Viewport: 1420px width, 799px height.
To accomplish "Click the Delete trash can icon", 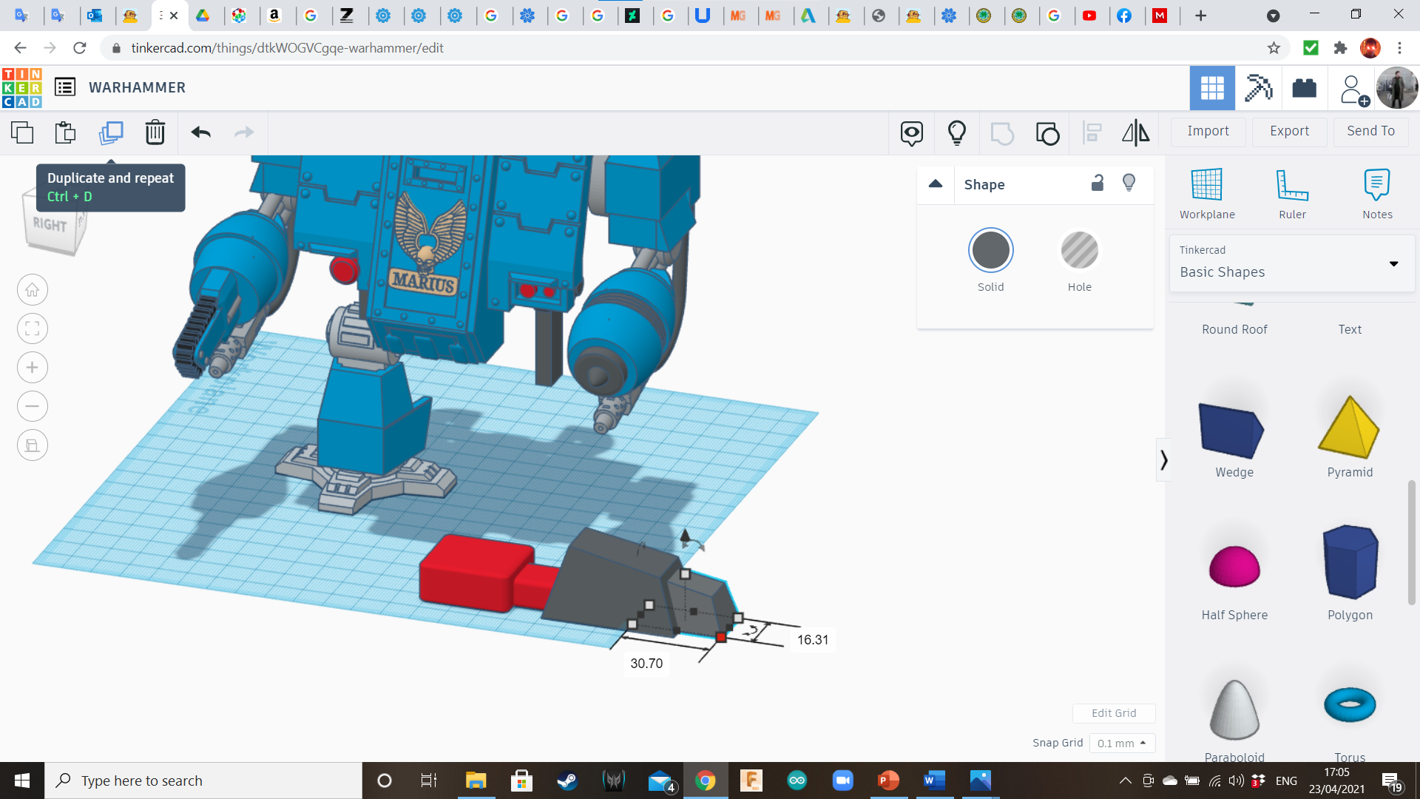I will pyautogui.click(x=155, y=132).
